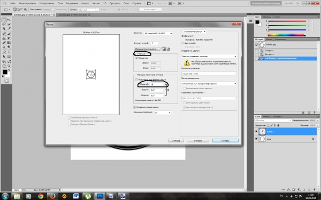
Task: Select the Rectangle shape tool
Action: click(9, 57)
